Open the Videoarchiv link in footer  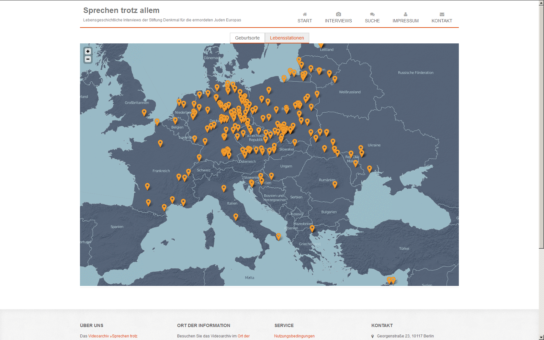pos(98,336)
